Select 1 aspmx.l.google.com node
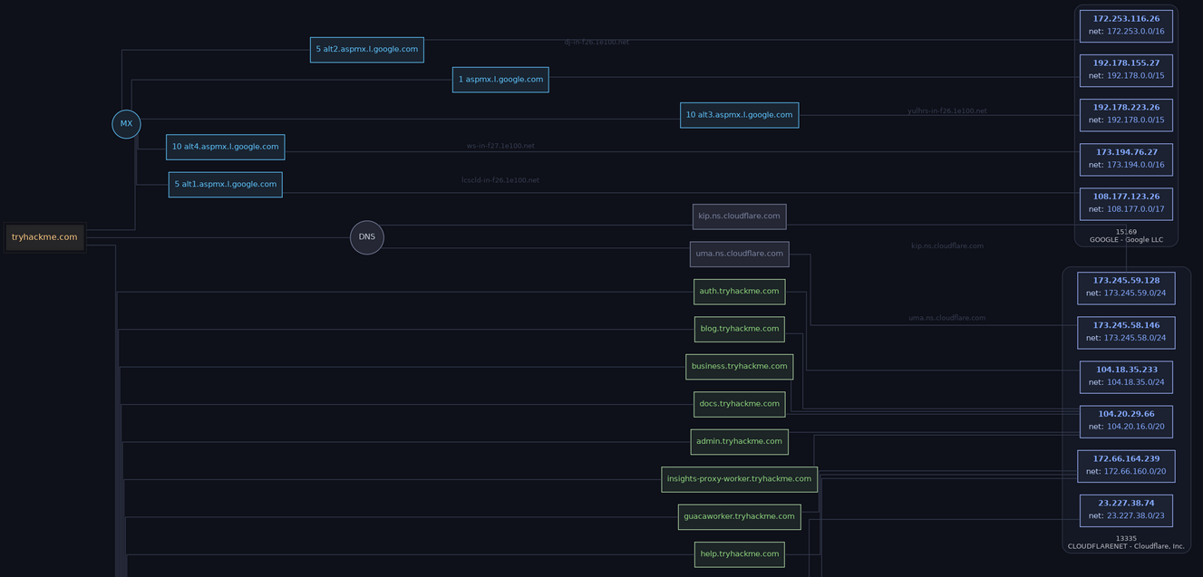 tap(500, 80)
